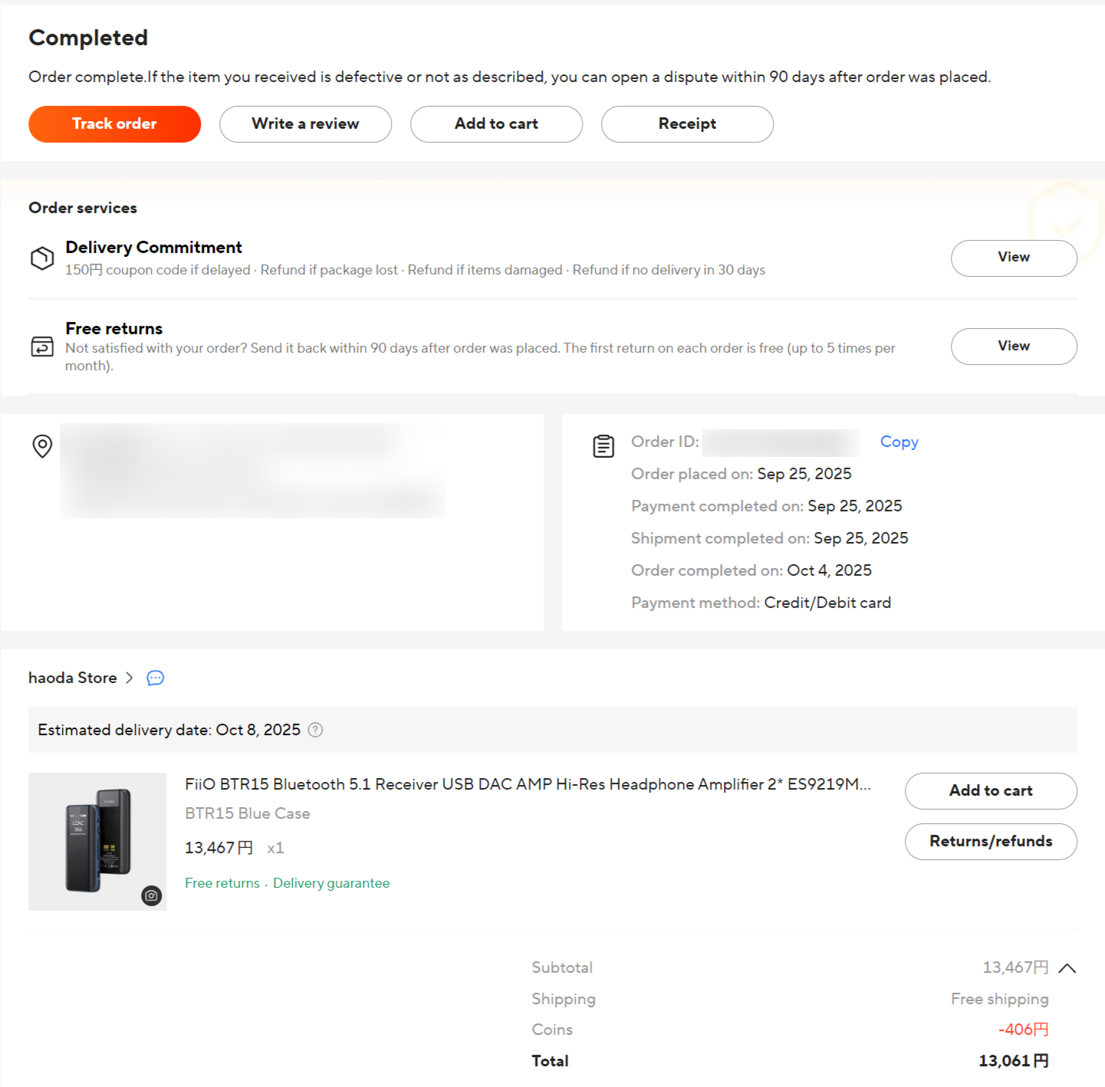Add the FiiO BTR15 item to cart
This screenshot has width=1105, height=1087.
(x=990, y=791)
